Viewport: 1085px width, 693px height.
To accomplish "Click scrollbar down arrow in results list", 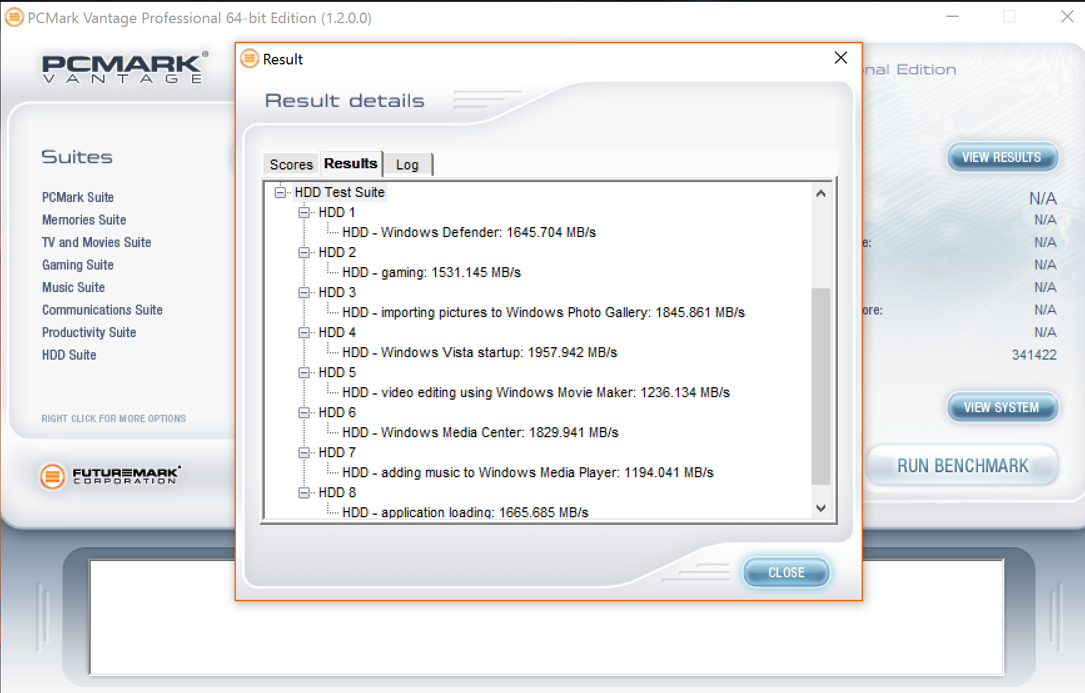I will (x=821, y=508).
